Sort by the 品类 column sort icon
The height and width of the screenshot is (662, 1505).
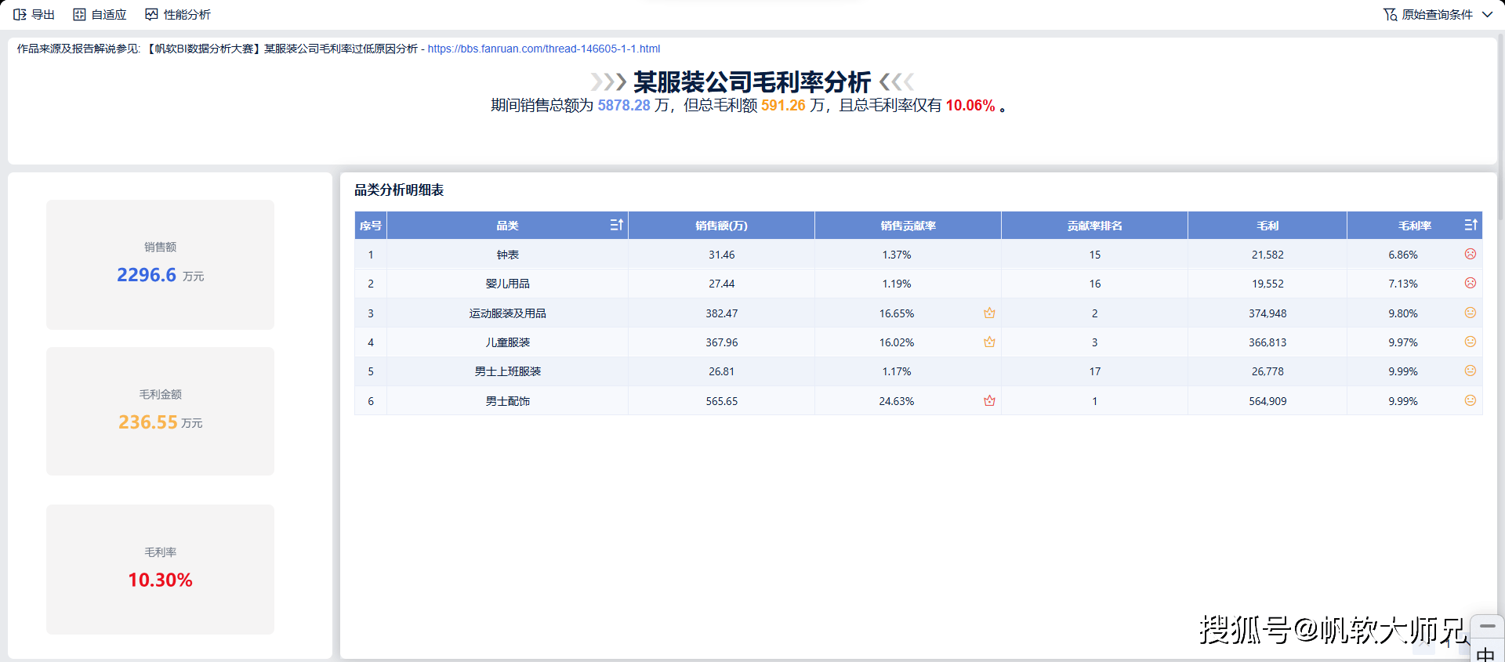(617, 225)
